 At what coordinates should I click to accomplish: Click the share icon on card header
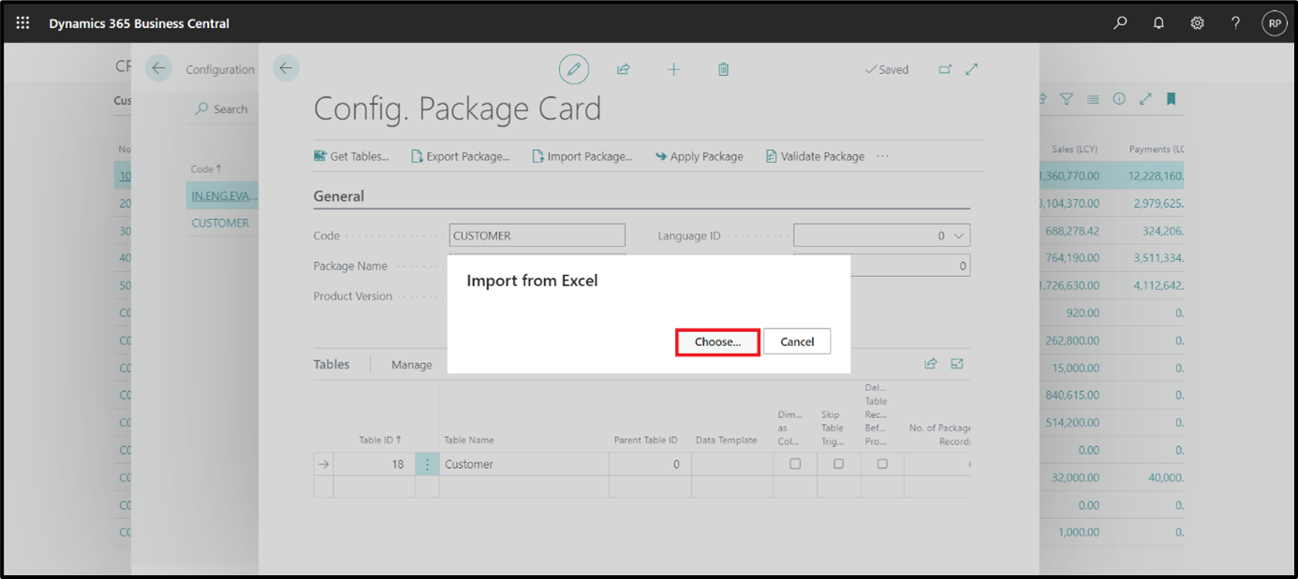pyautogui.click(x=623, y=69)
